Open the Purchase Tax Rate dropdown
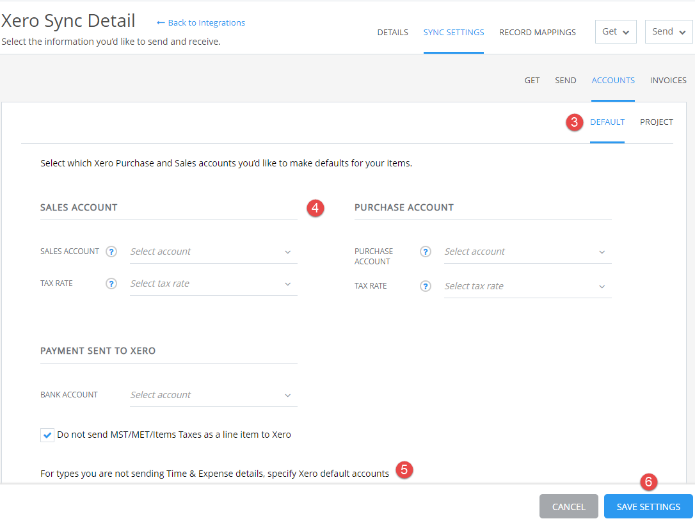This screenshot has width=695, height=528. coord(528,286)
